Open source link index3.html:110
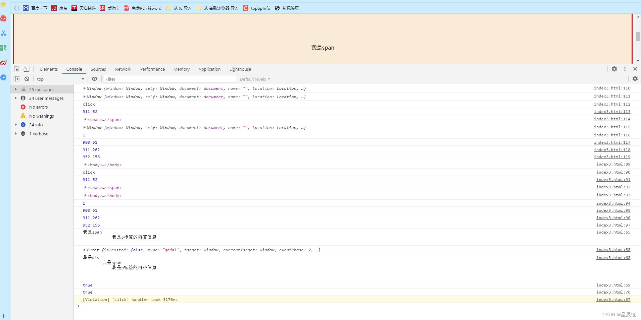Screen dimensions: 641x320 (612, 88)
